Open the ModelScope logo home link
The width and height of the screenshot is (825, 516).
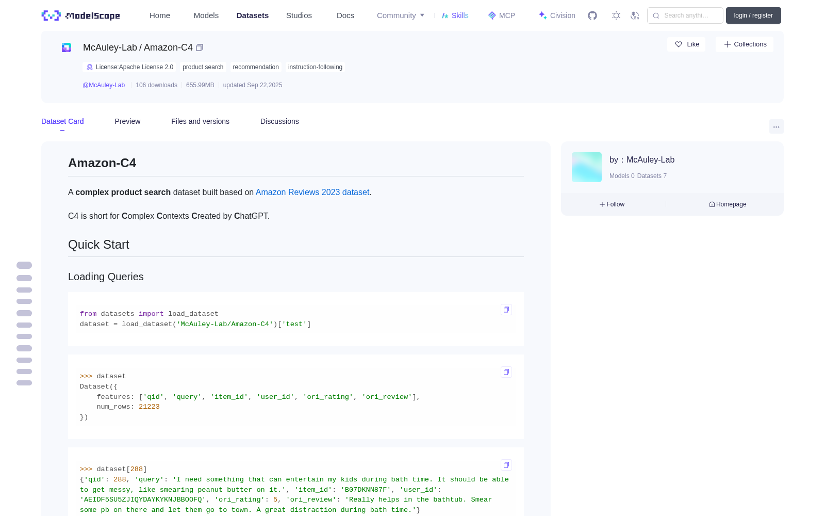pos(81,15)
